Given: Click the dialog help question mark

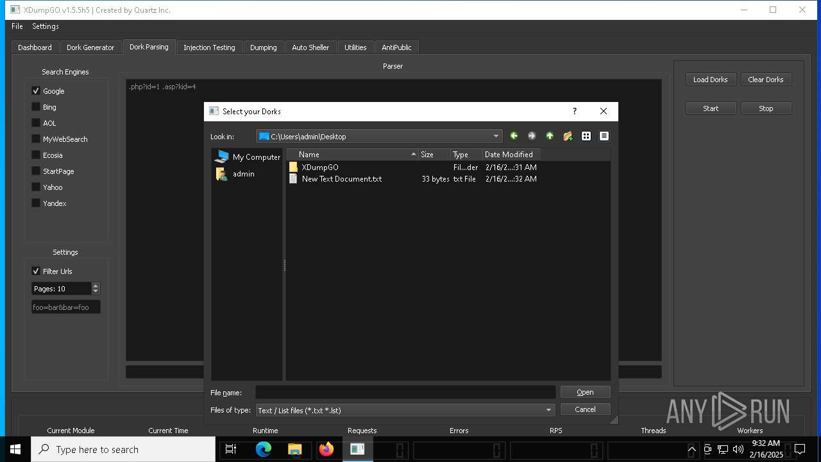Looking at the screenshot, I should point(575,111).
